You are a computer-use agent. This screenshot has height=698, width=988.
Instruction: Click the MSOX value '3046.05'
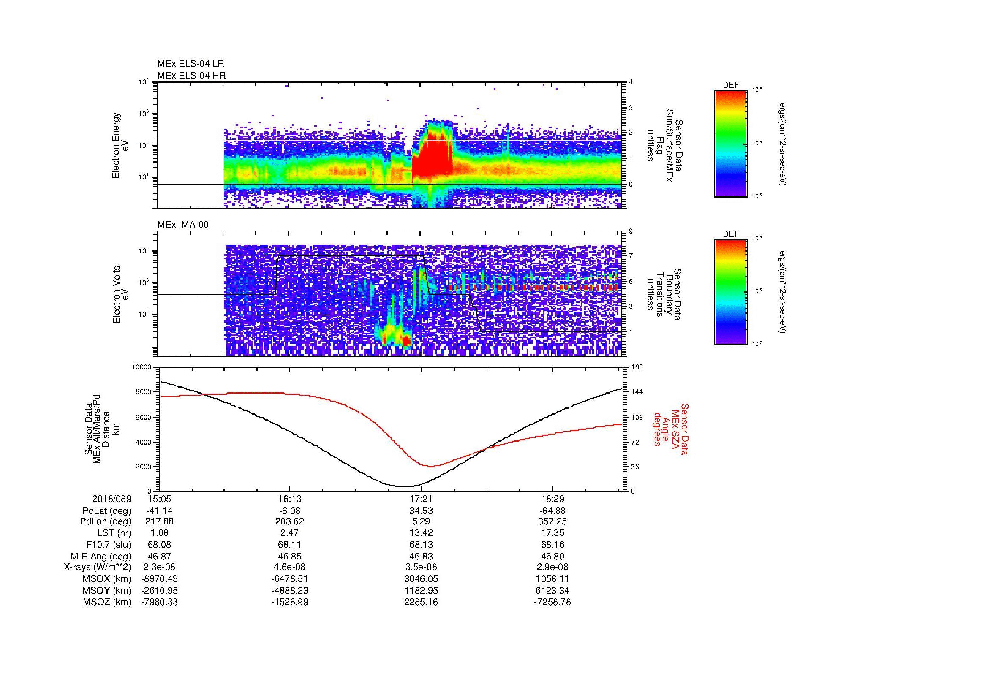click(421, 579)
